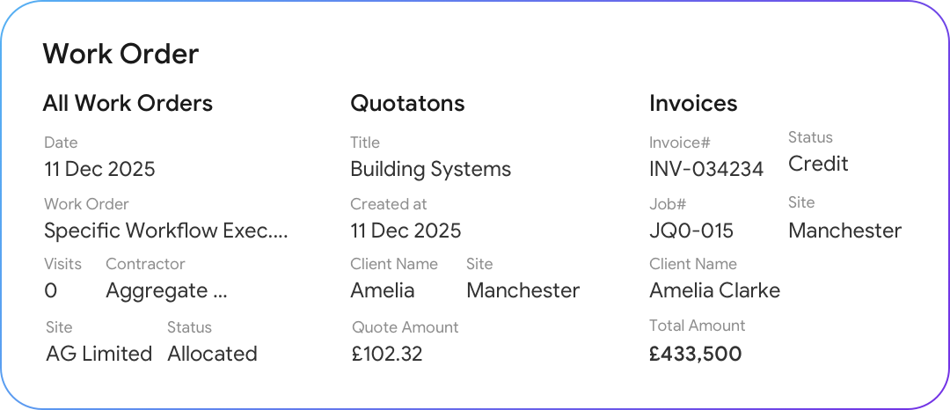Screen dimensions: 950x410
Task: Click the £433,500 total amount
Action: tap(695, 354)
